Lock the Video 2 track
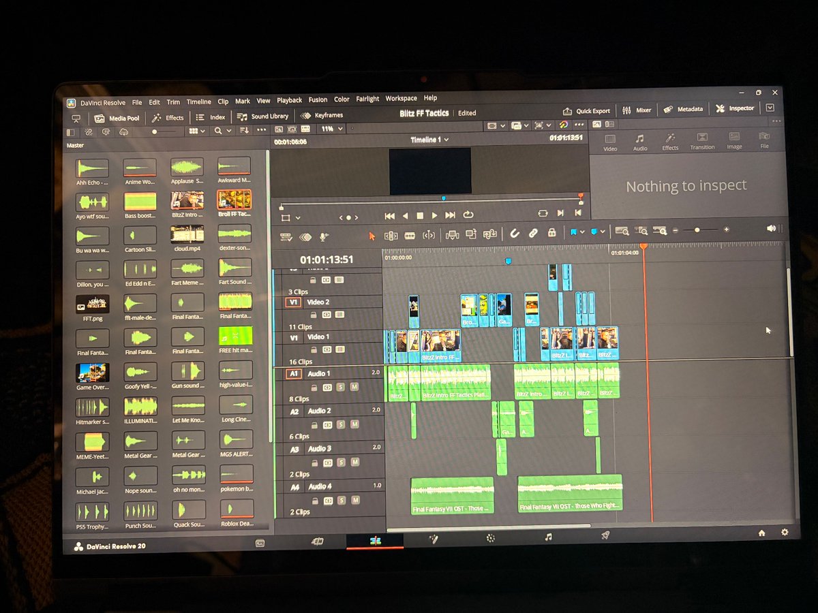818x613 pixels. pyautogui.click(x=314, y=315)
